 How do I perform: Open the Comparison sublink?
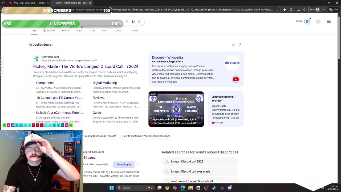[x=45, y=83]
